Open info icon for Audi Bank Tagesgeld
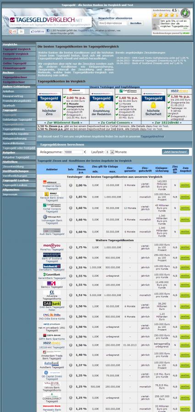195x412 pixels. [x=70, y=232]
